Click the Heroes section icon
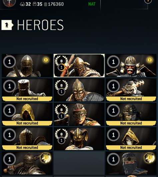The image size is (158, 177). click(7, 25)
